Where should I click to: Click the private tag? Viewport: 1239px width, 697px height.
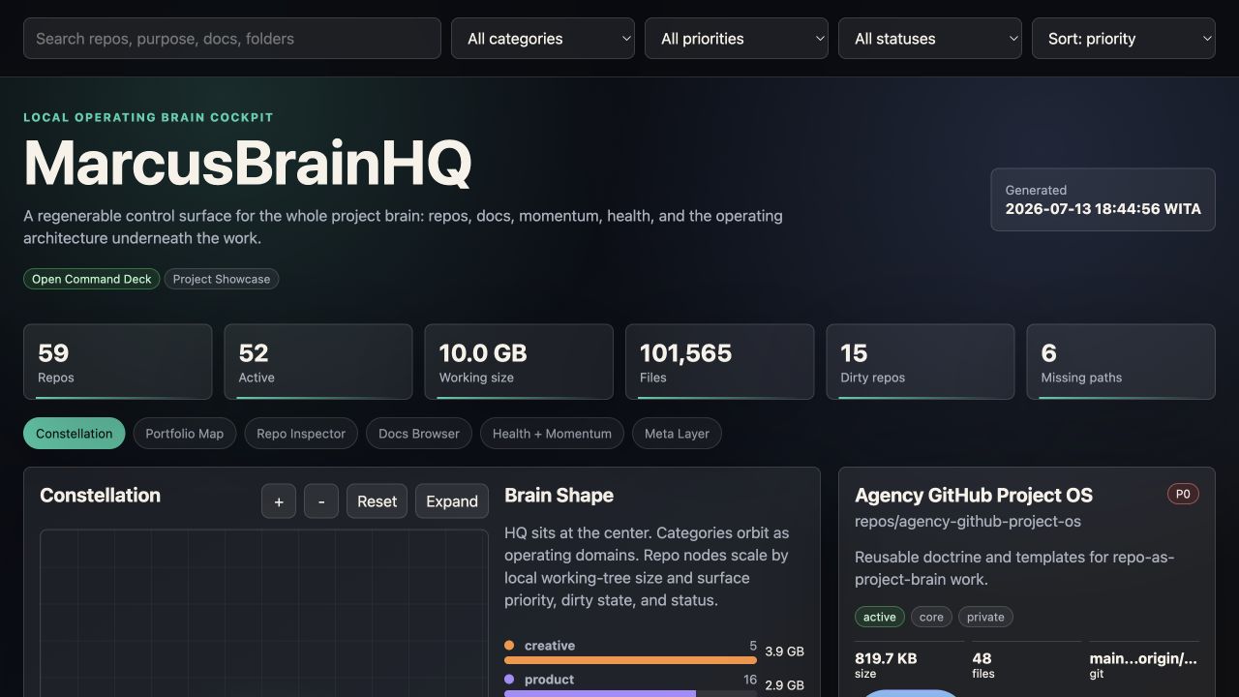tap(985, 617)
